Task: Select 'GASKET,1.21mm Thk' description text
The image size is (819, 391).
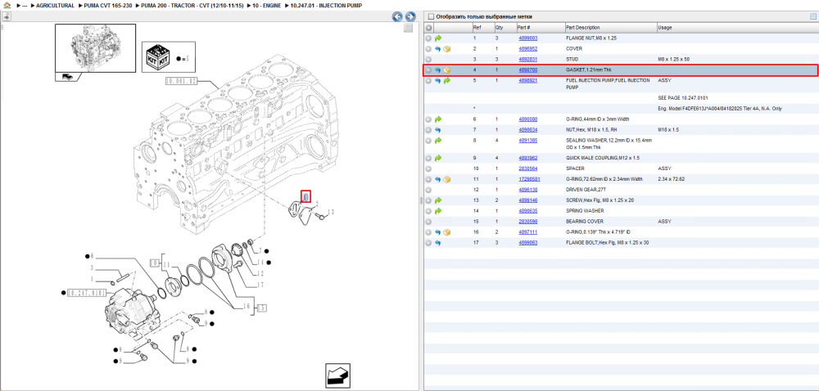Action: tap(589, 70)
